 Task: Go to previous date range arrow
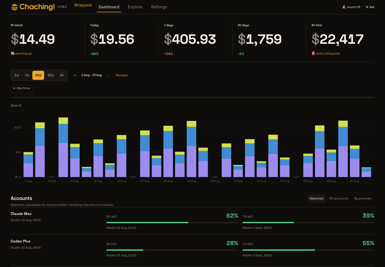[75, 75]
